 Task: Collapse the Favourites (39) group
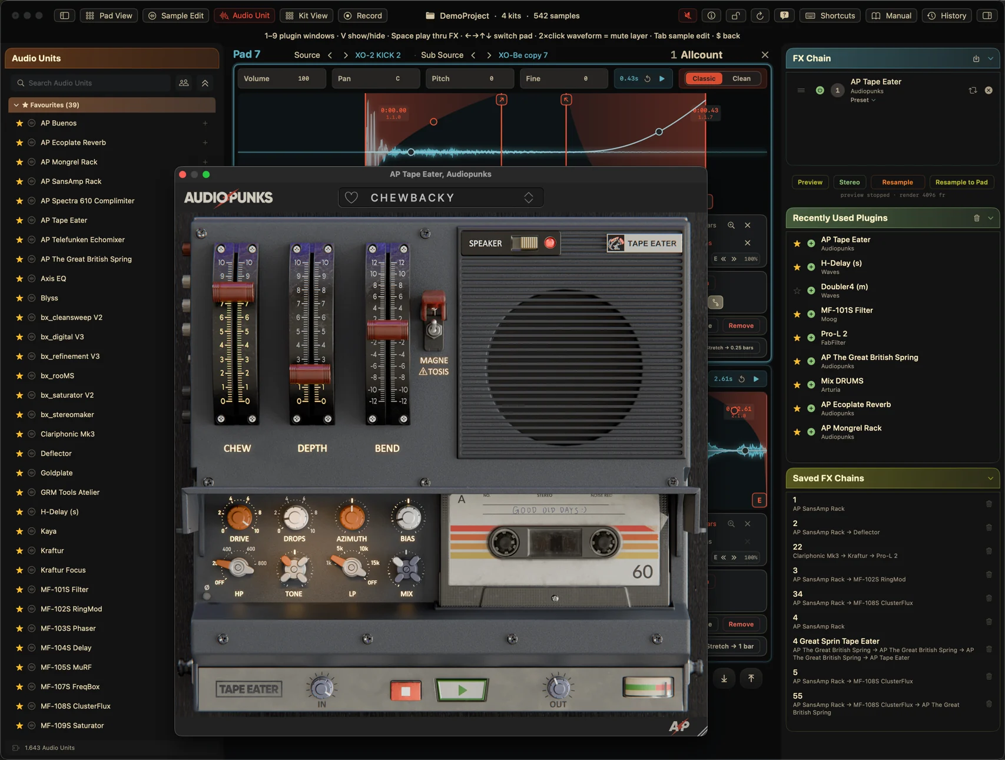tap(16, 105)
